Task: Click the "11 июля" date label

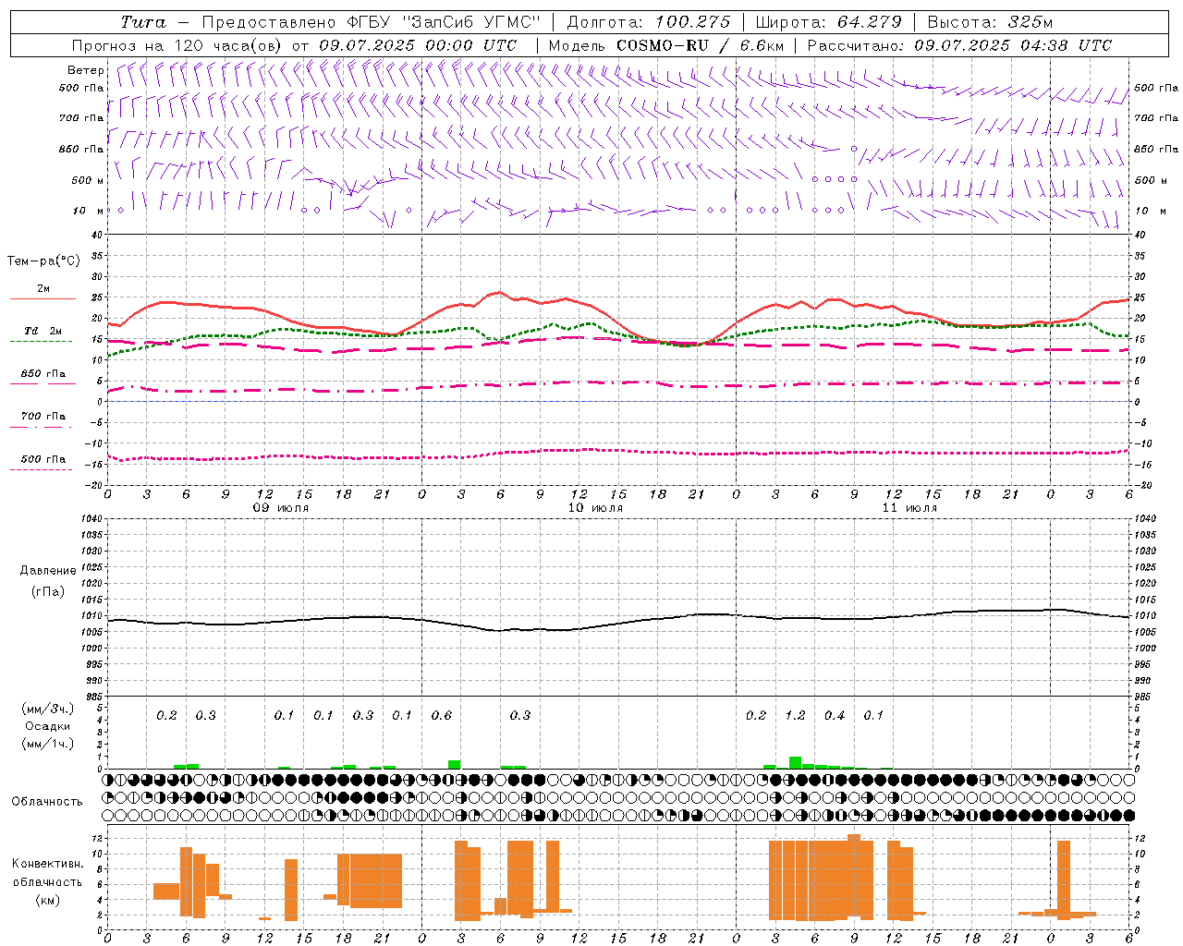Action: click(x=909, y=508)
